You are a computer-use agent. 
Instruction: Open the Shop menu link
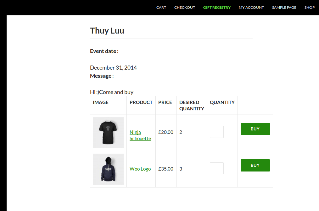[x=310, y=8]
